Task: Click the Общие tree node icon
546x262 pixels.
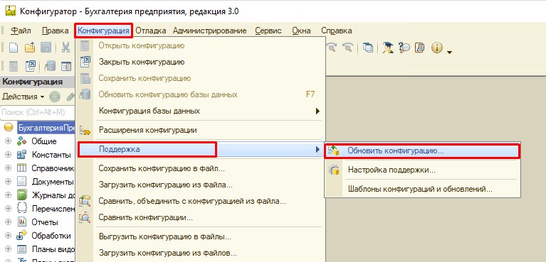Action: (x=22, y=141)
